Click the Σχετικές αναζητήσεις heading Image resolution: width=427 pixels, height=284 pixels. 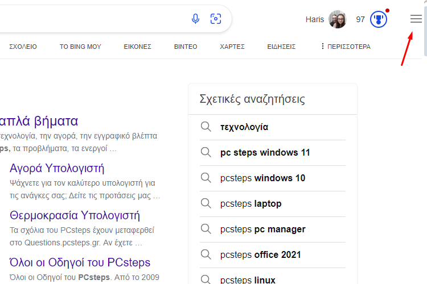click(252, 99)
